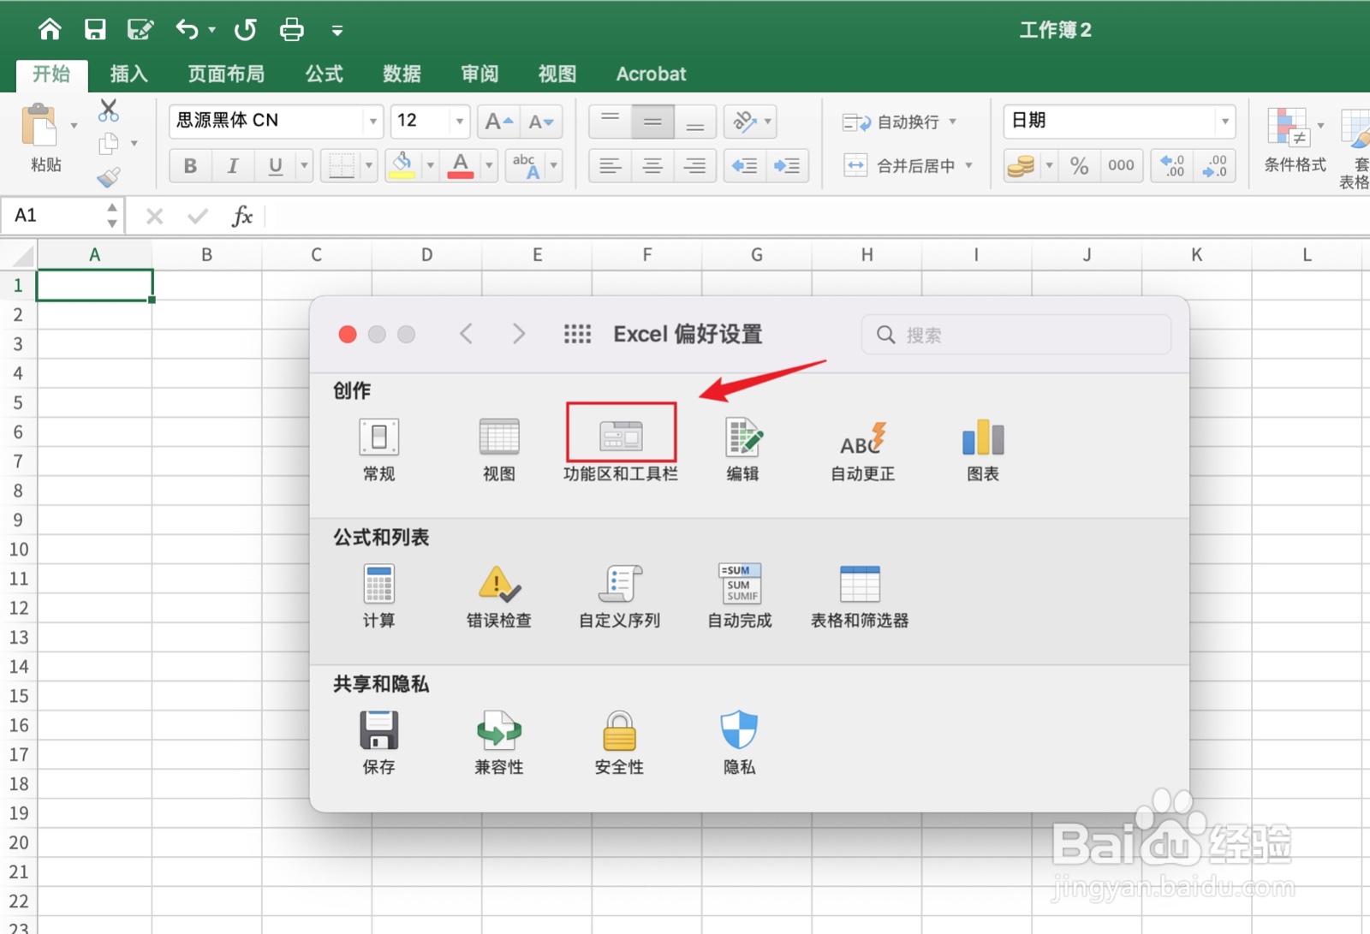Expand the underline style dropdown arrow

pyautogui.click(x=304, y=166)
